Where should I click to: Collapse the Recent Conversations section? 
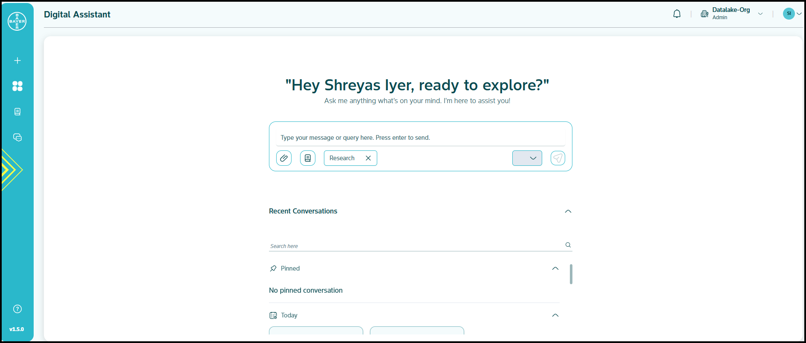[x=568, y=211]
